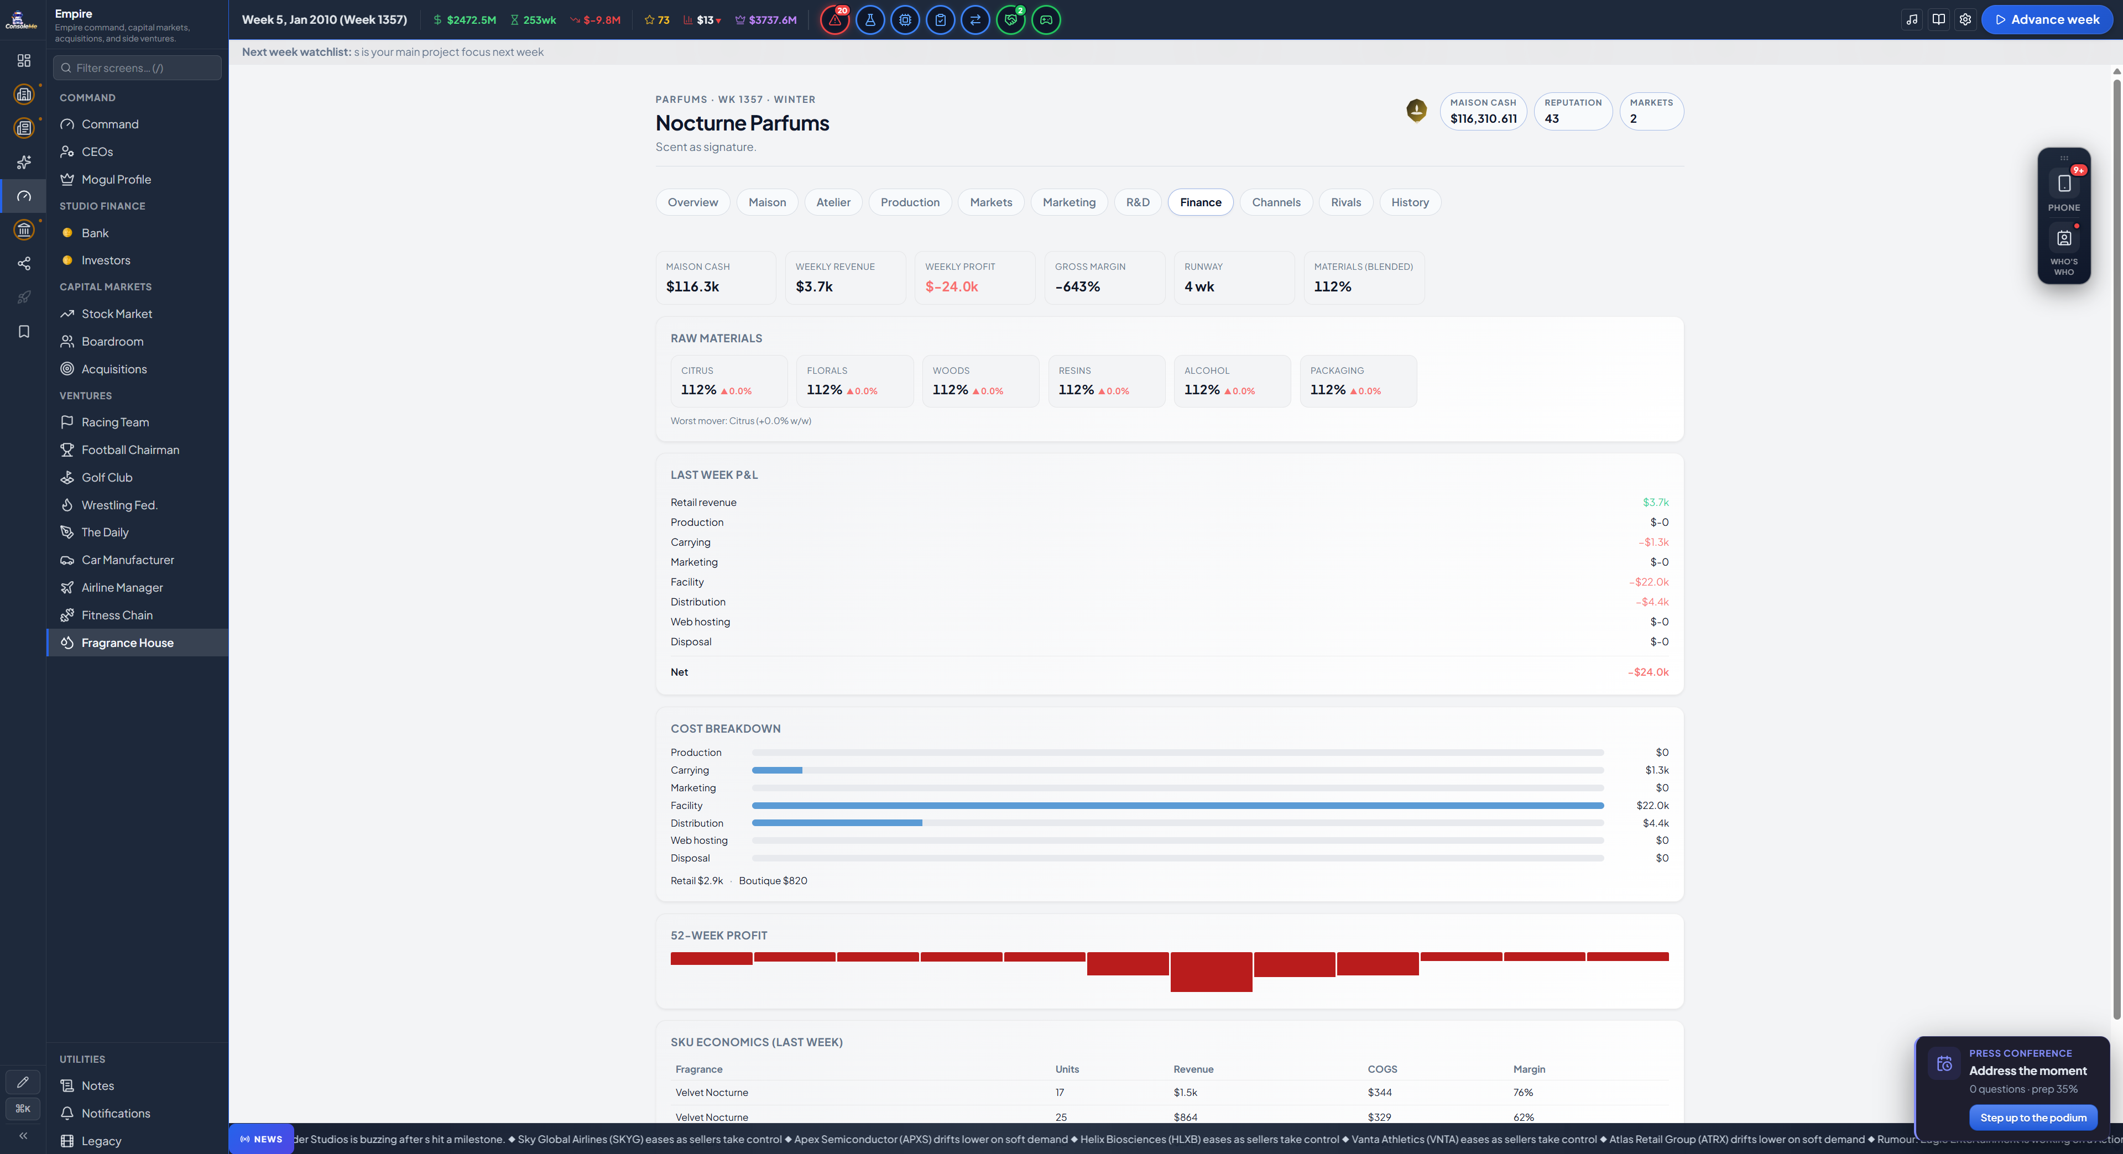Click the Filter screens search field
Viewport: 2123px width, 1154px height.
click(137, 67)
